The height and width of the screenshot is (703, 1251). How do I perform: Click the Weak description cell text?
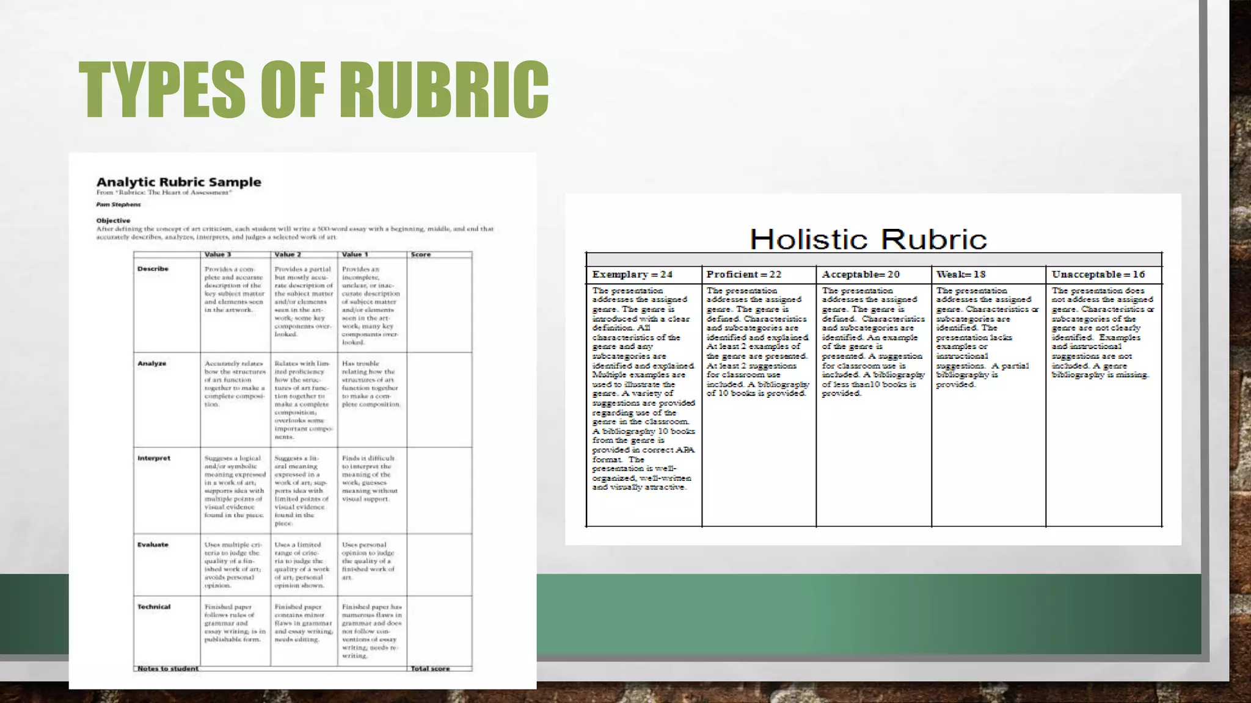[987, 337]
